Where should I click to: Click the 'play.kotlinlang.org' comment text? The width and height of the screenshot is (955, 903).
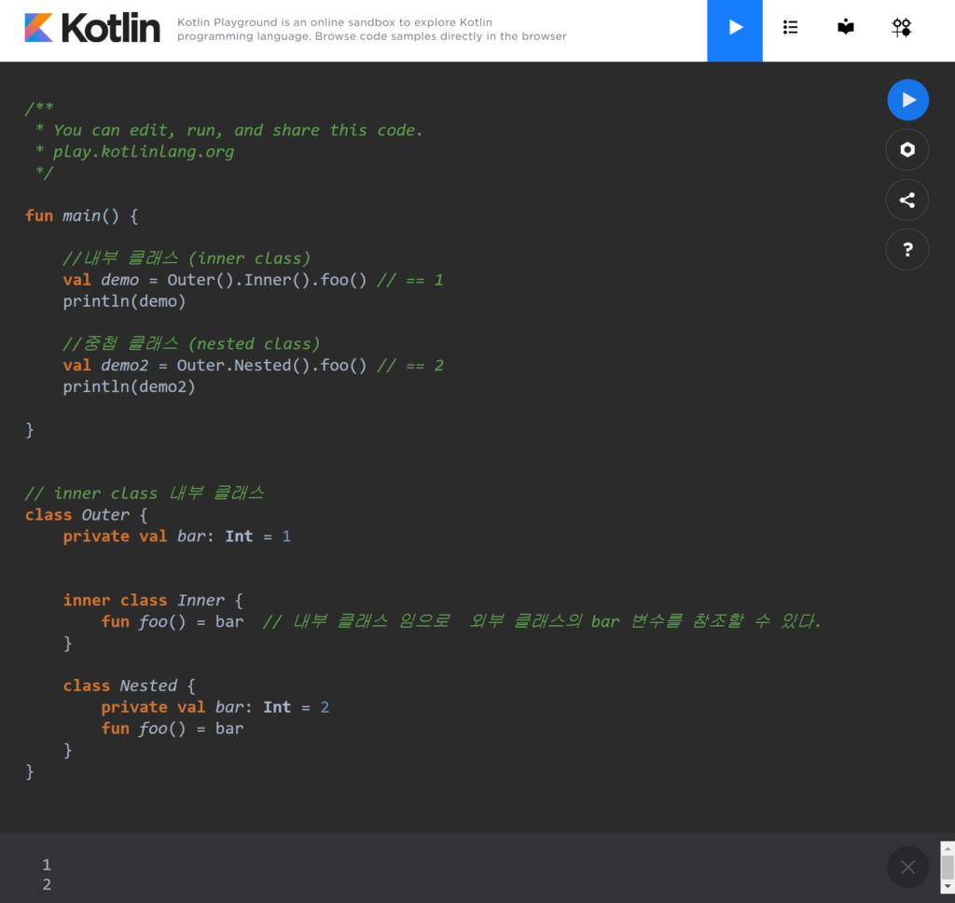(143, 152)
